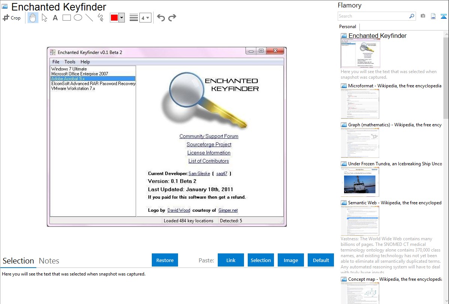Pick the freehand scribble tool
449x304 pixels.
click(100, 18)
